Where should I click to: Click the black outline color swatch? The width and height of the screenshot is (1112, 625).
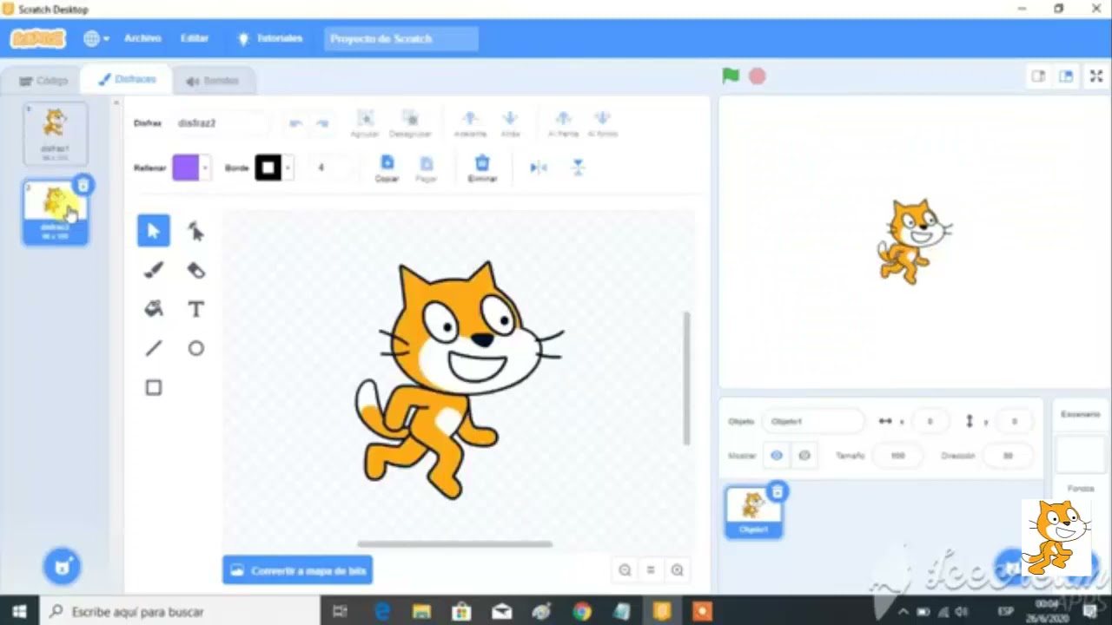tap(268, 168)
